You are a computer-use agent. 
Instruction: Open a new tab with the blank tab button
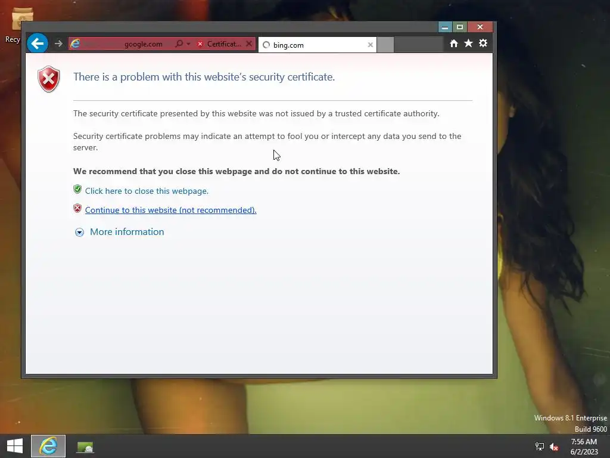(385, 44)
